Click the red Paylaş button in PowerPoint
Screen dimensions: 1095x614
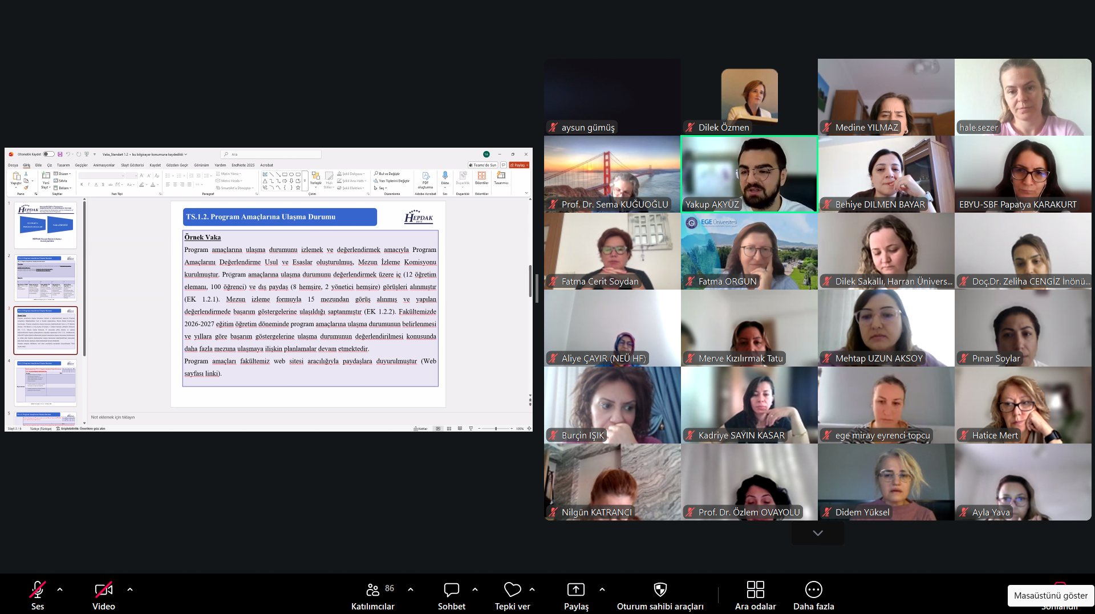tap(519, 165)
